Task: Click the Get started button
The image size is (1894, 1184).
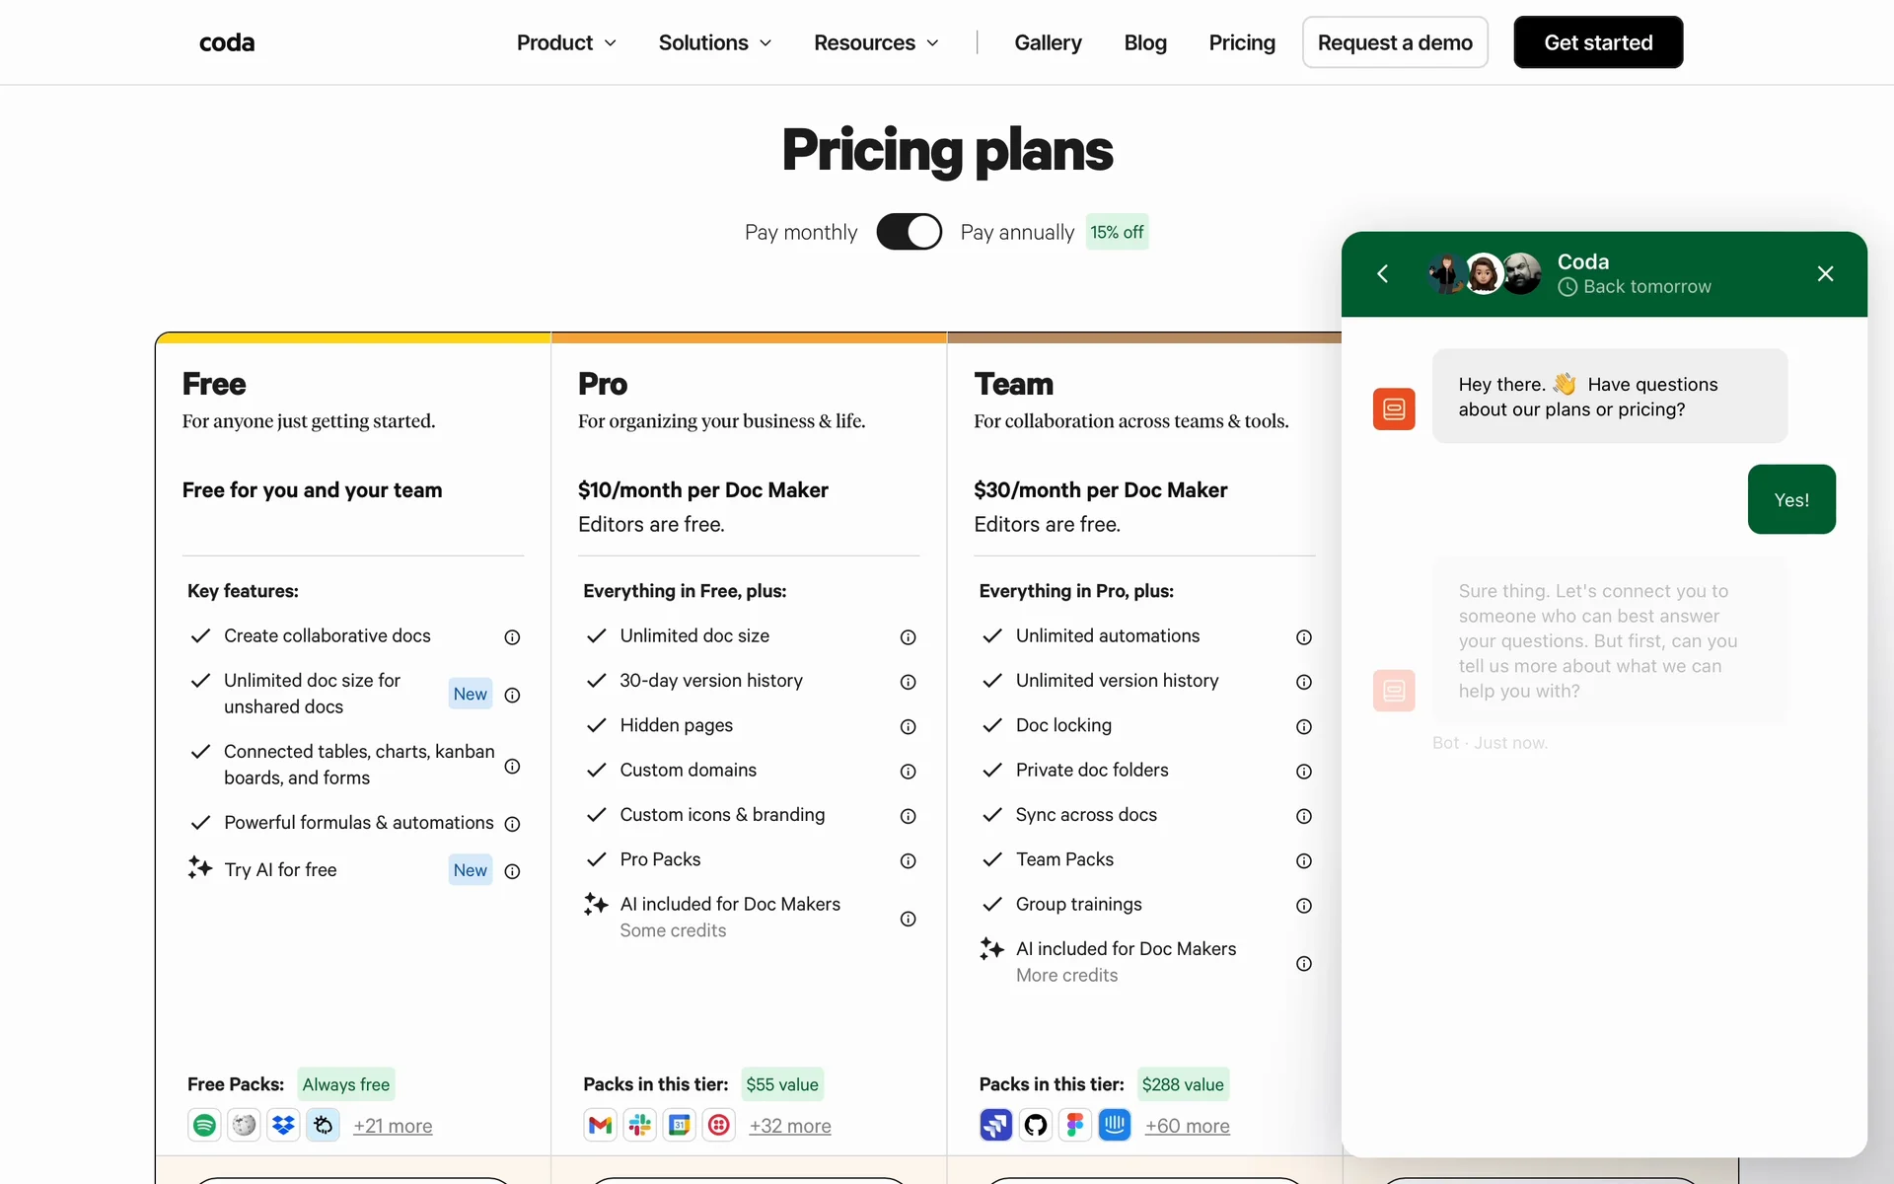Action: [1598, 42]
